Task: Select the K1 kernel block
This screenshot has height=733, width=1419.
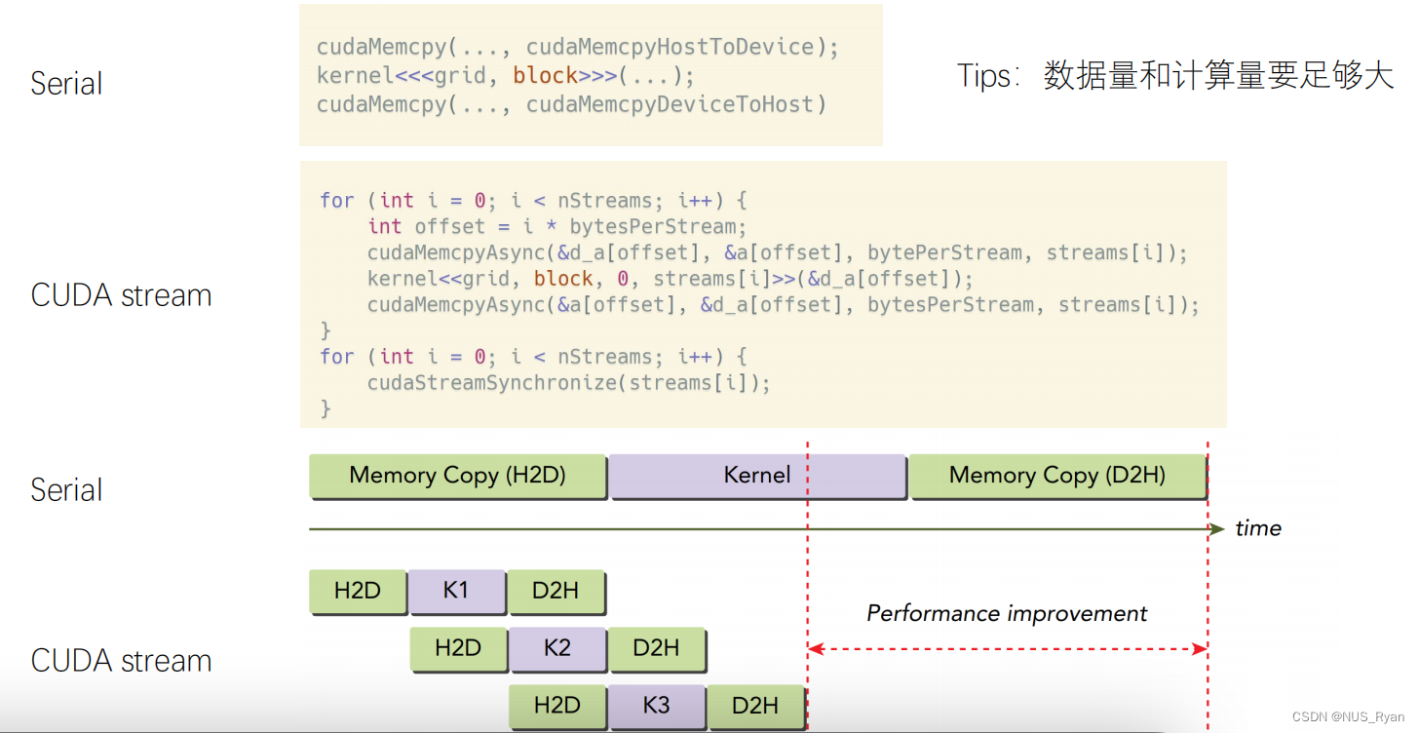Action: [457, 592]
